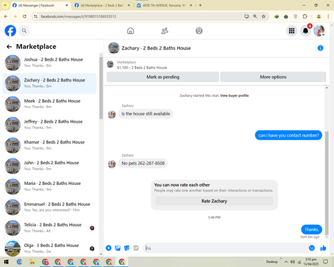The width and height of the screenshot is (334, 267).
Task: Close the Marketplace - 2 Beds tab
Action: pyautogui.click(x=129, y=5)
